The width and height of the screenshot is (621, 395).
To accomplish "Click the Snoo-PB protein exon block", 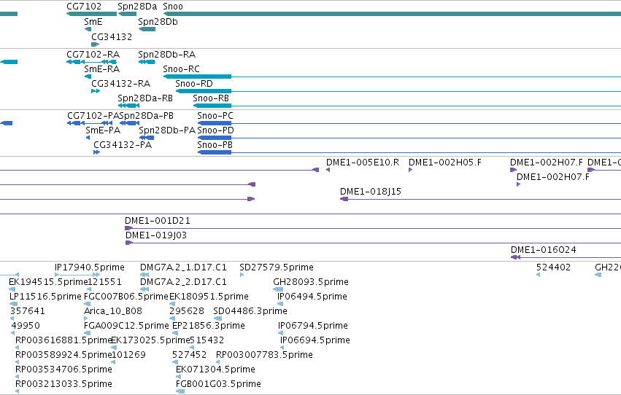I will pyautogui.click(x=215, y=152).
